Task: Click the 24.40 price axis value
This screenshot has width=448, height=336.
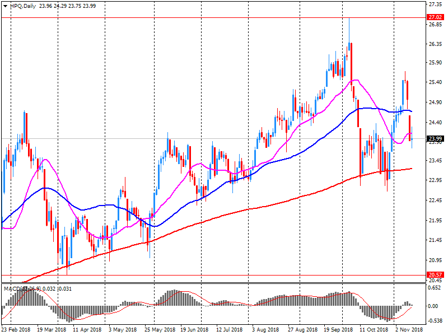Action: click(435, 122)
